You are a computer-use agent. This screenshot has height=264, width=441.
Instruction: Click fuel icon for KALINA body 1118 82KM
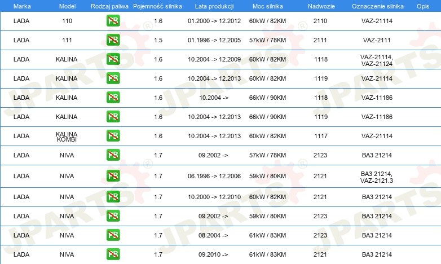(113, 59)
